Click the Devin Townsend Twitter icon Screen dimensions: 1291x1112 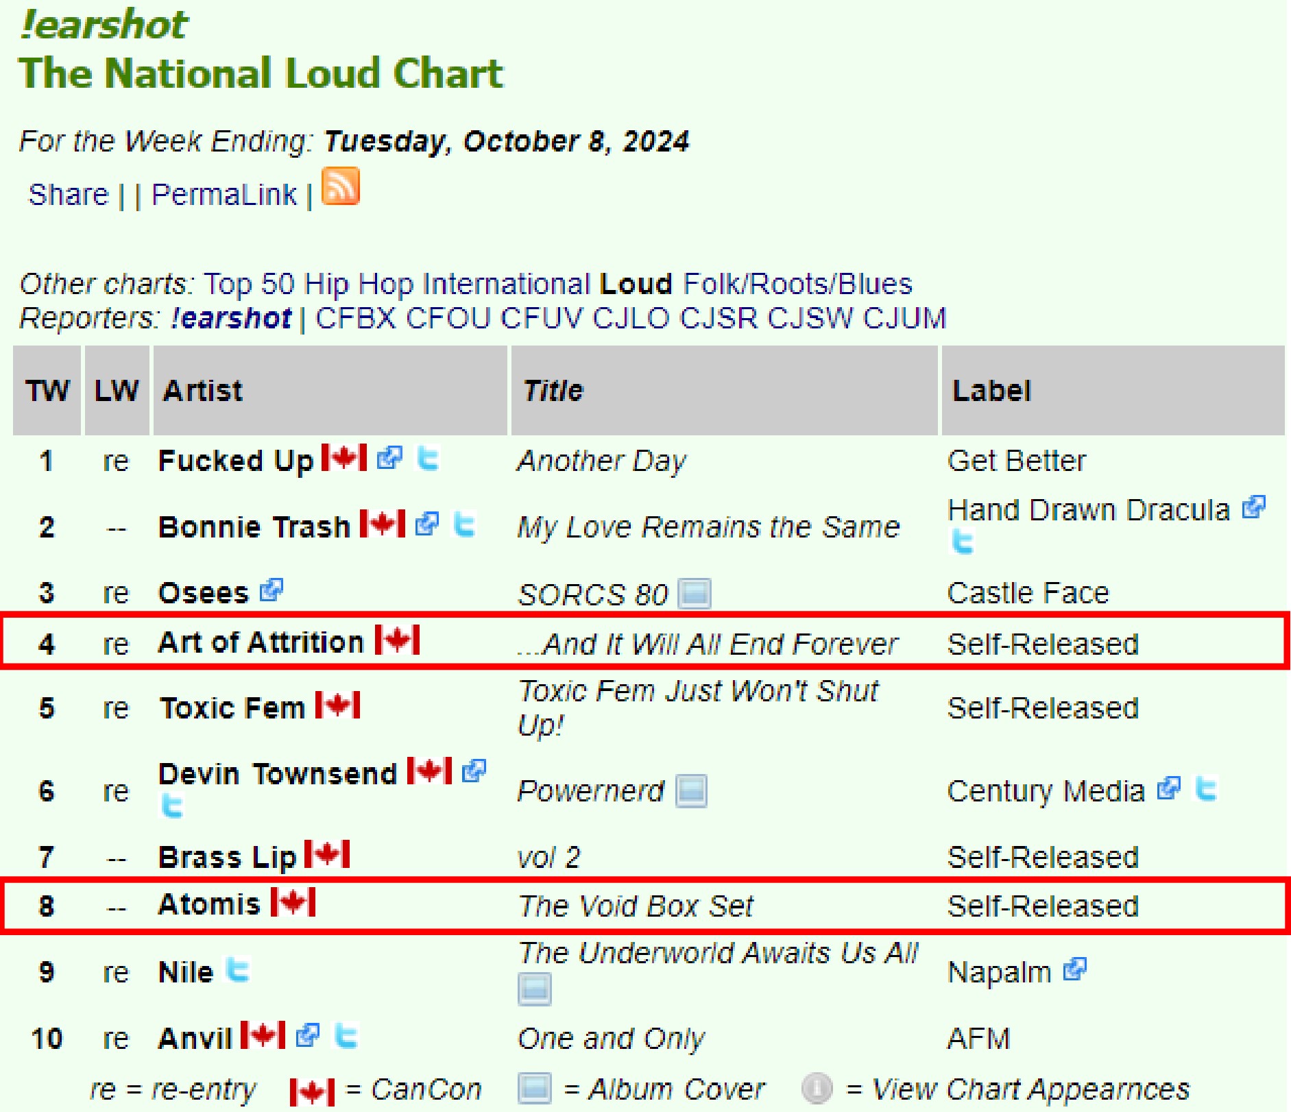click(x=171, y=806)
